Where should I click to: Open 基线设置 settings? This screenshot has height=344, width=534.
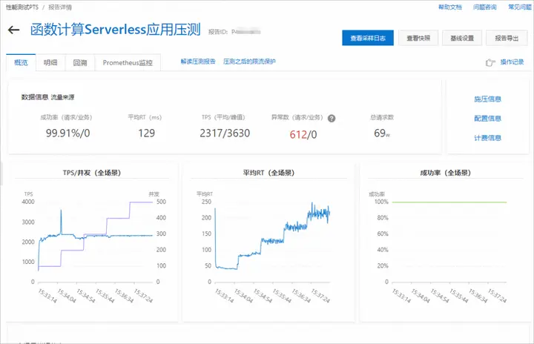point(462,38)
